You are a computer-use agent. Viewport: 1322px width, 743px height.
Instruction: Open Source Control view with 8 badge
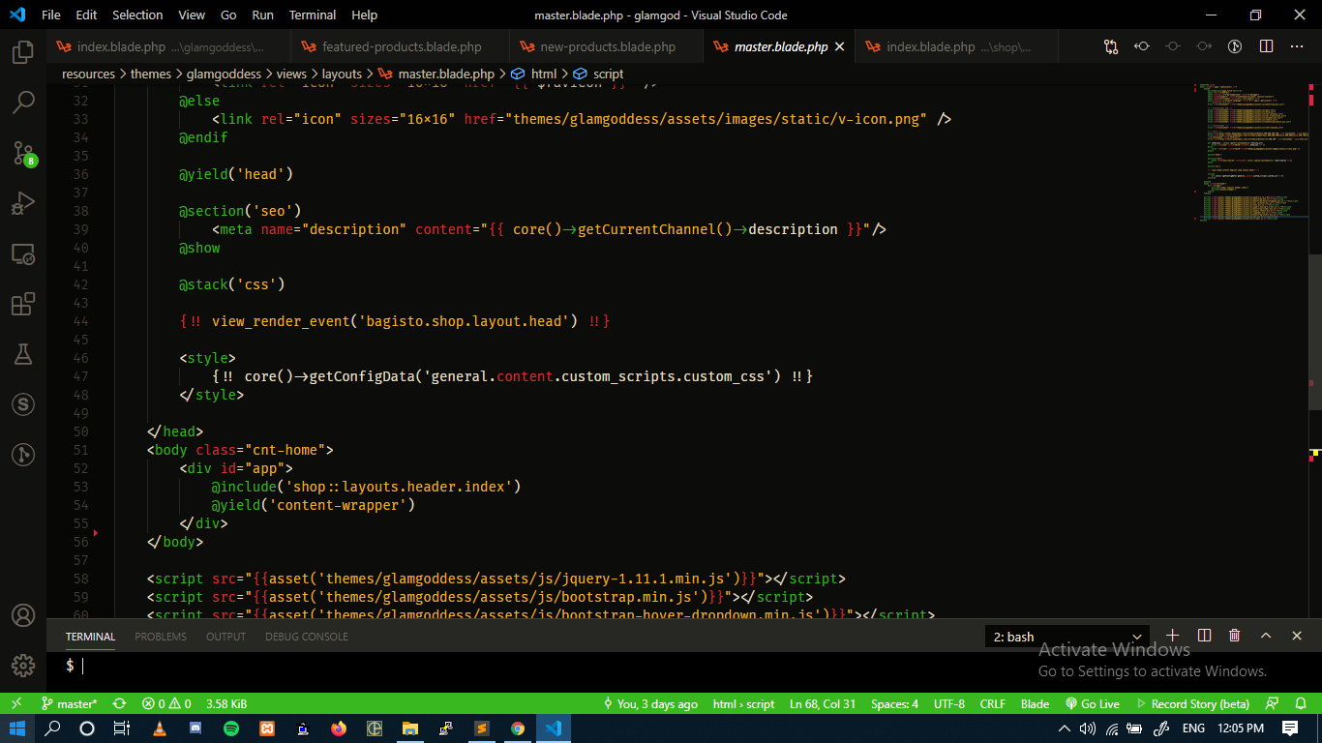click(x=23, y=152)
